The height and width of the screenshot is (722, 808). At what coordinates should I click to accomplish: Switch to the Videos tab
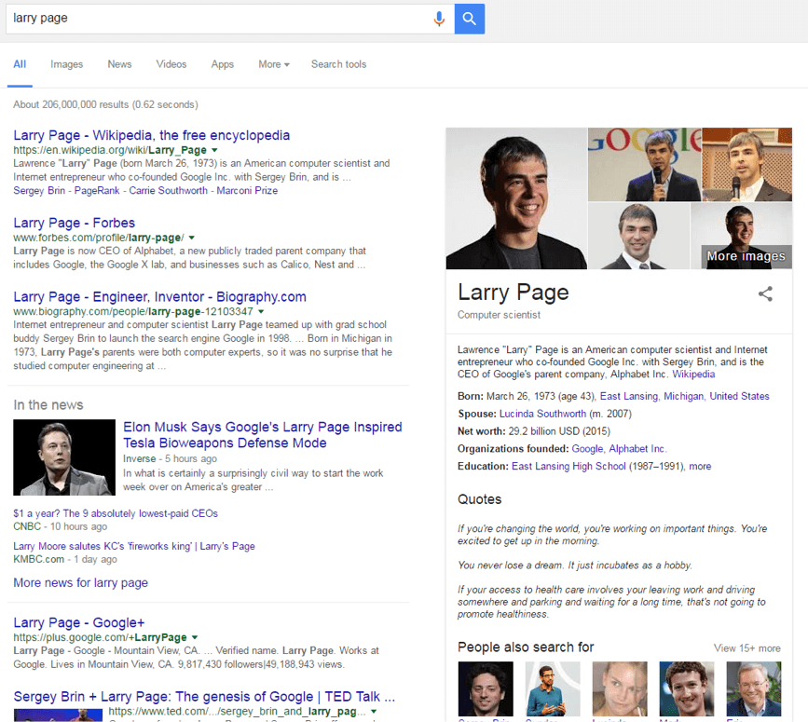pos(171,64)
